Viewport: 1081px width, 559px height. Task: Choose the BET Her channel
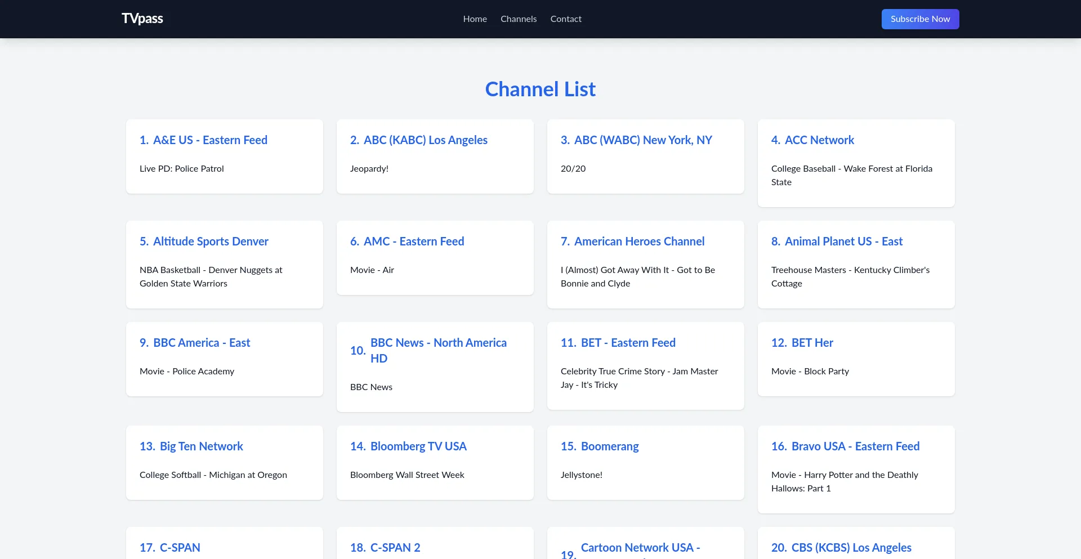click(x=812, y=343)
